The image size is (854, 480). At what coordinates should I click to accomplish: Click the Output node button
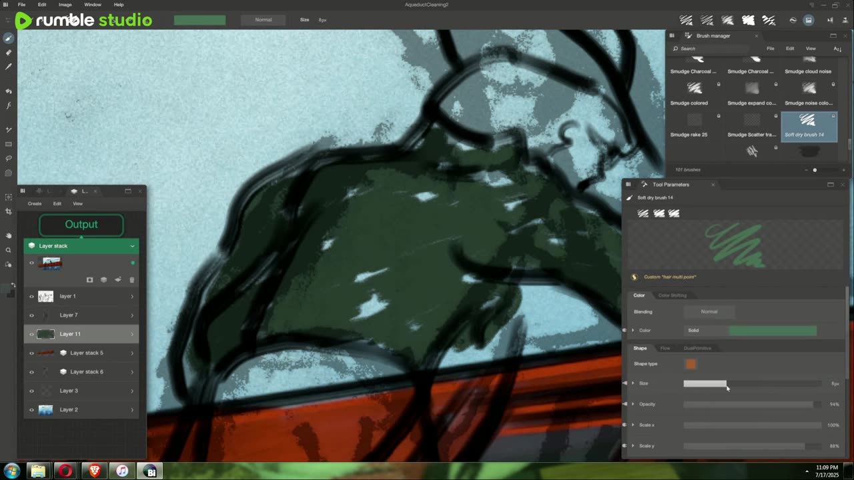(x=81, y=225)
